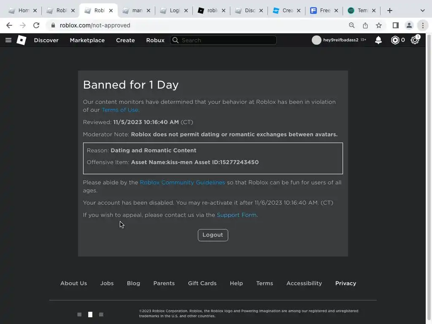
Task: Click 'Dating and Romantic Content' reason text
Action: [x=154, y=151]
